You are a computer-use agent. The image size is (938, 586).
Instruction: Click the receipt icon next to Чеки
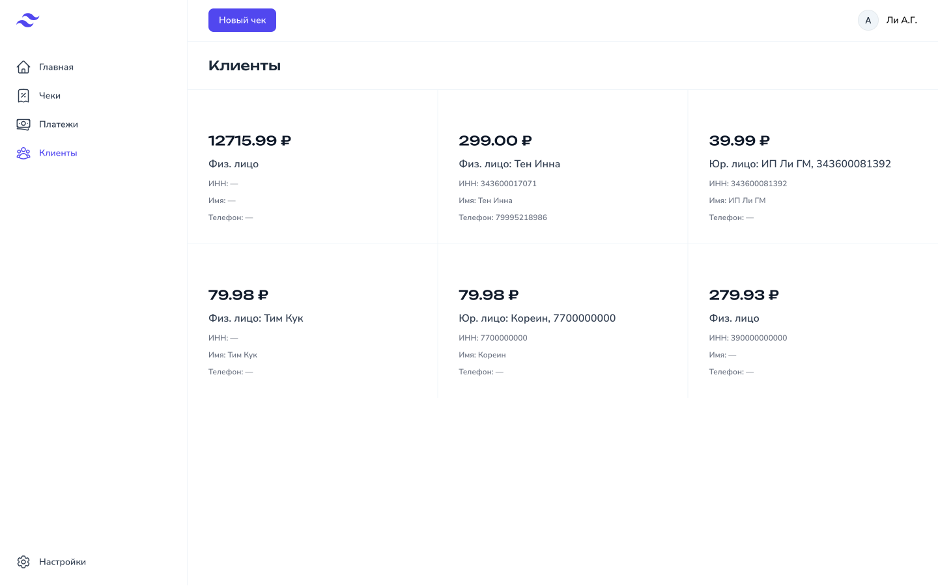[23, 96]
